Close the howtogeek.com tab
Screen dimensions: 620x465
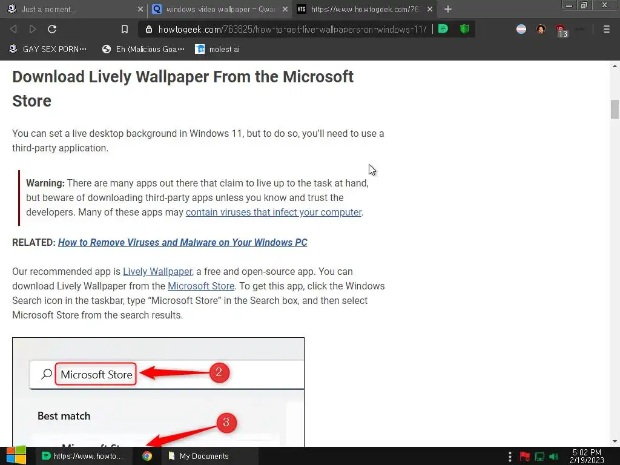[430, 9]
